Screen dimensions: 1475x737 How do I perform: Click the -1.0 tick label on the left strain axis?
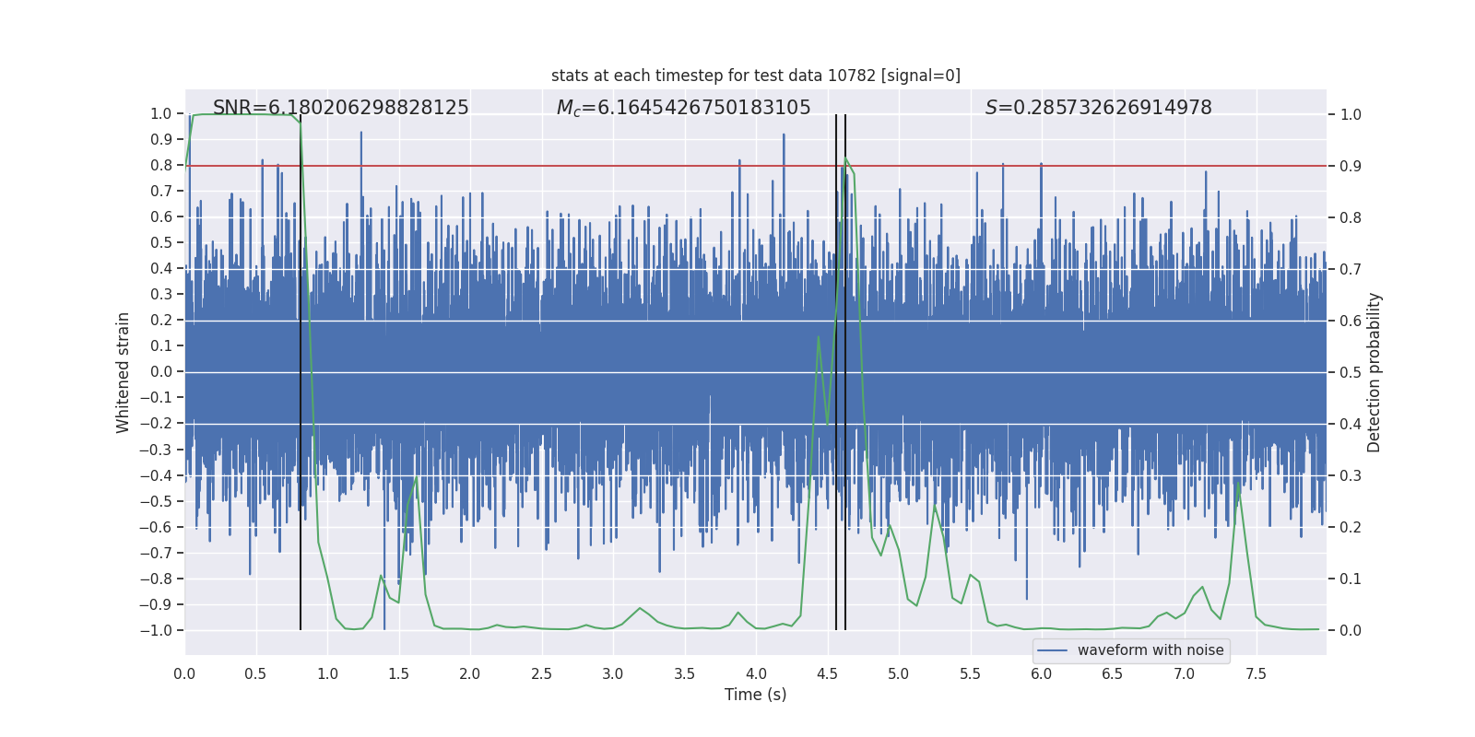pyautogui.click(x=157, y=630)
